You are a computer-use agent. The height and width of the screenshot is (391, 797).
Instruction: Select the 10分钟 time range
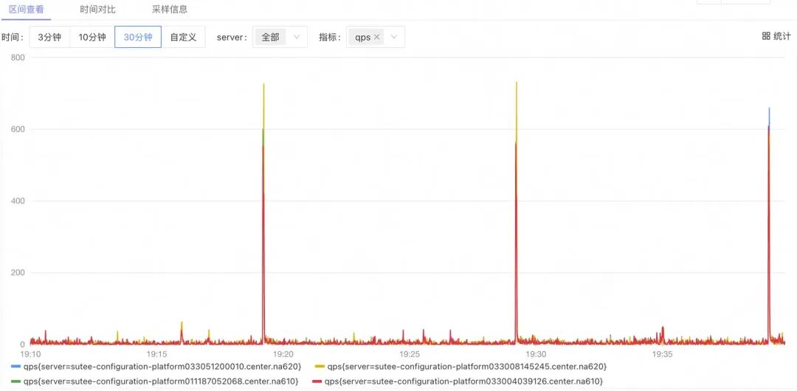tap(92, 37)
